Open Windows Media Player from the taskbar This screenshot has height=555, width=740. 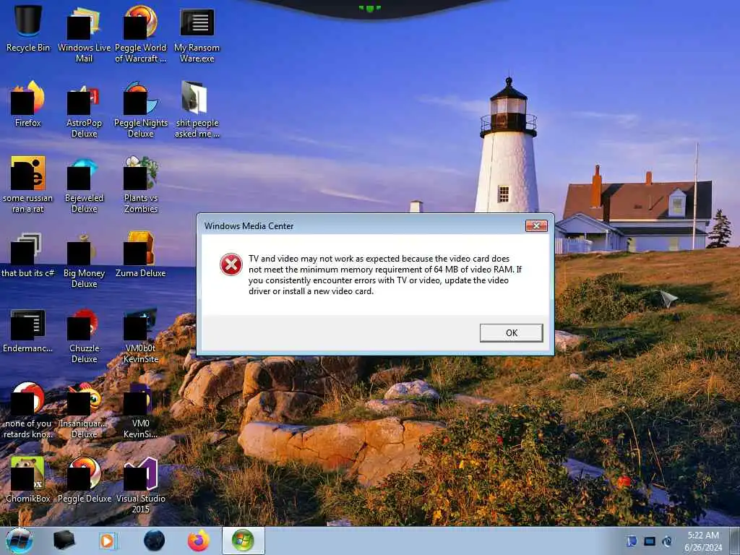tap(108, 541)
